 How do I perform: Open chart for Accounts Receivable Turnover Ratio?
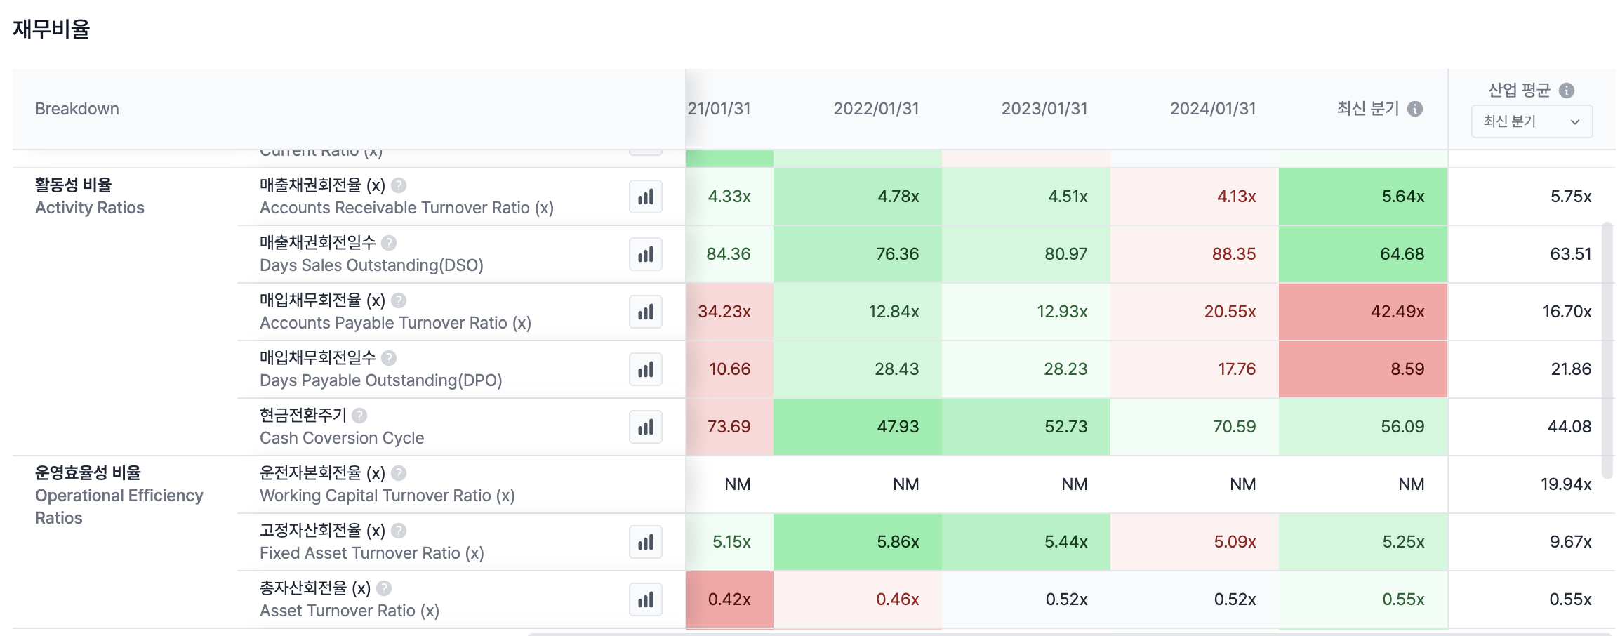[x=645, y=197]
